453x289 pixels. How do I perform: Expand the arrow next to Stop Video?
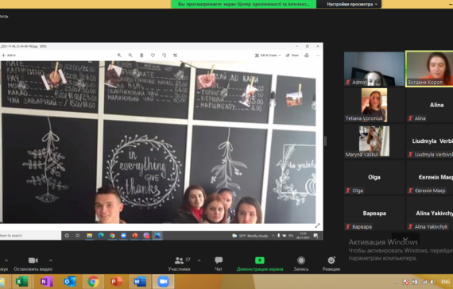click(51, 260)
